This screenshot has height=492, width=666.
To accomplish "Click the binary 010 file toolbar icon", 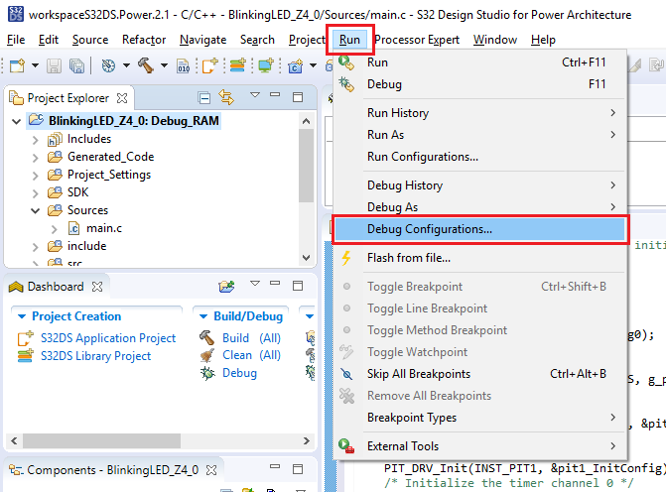I will [183, 65].
